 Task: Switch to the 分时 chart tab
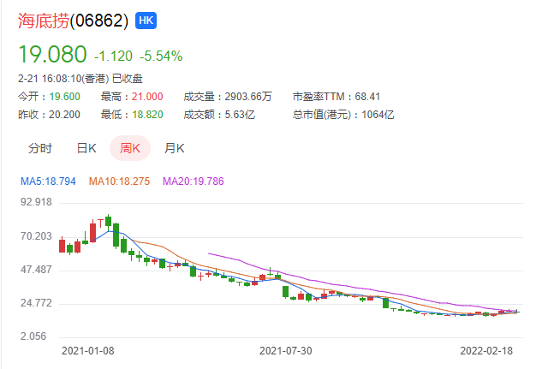tap(40, 148)
